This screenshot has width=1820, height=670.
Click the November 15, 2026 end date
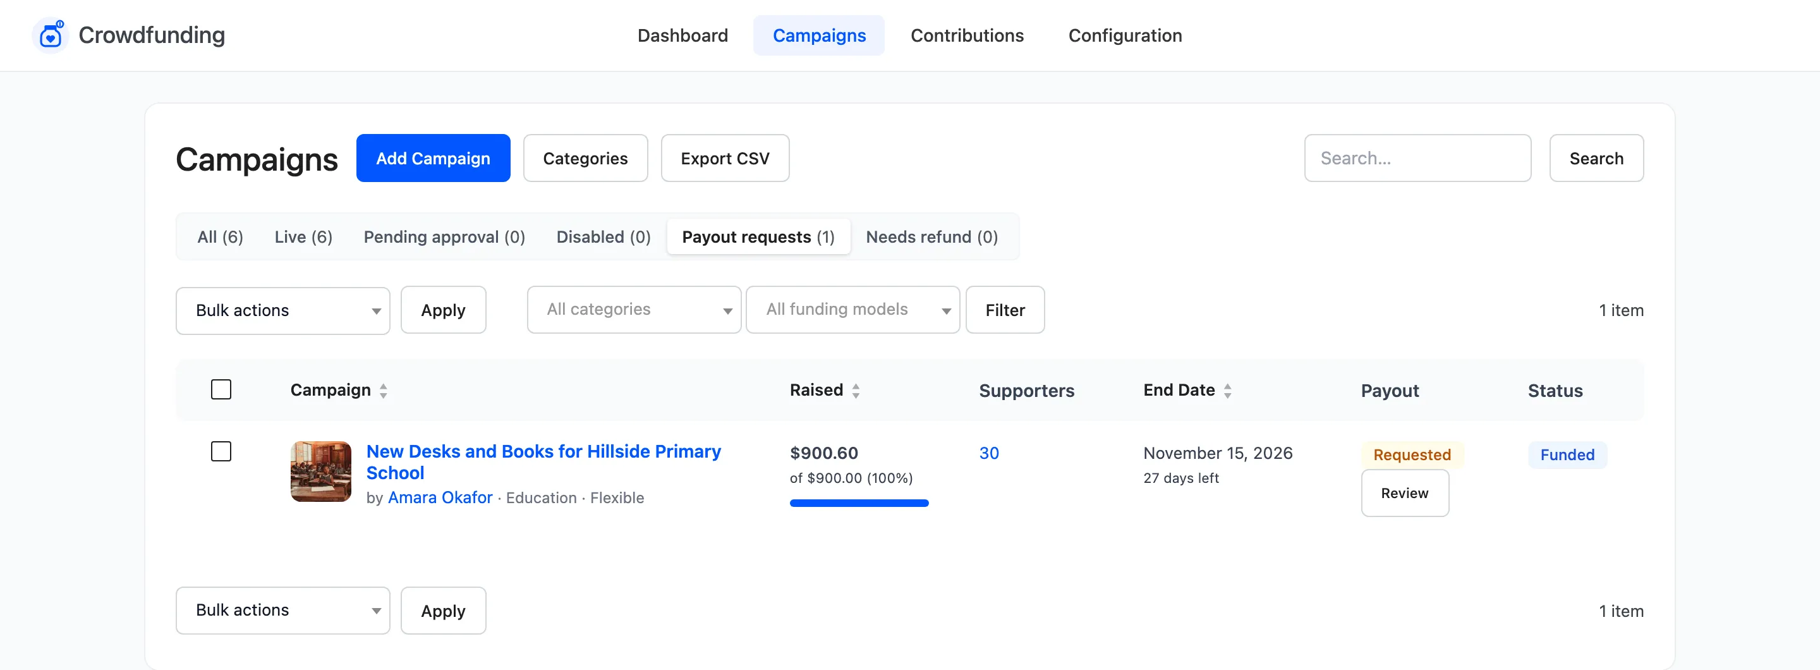(1217, 453)
